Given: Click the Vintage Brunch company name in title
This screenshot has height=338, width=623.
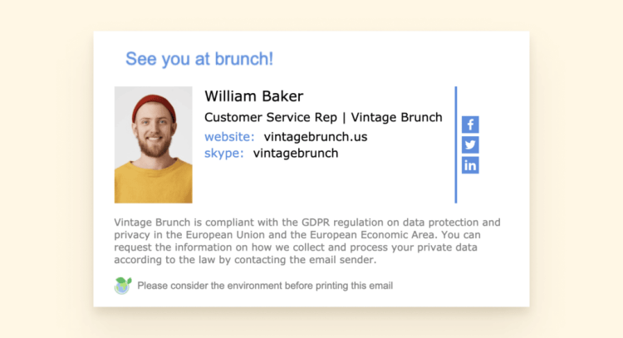Looking at the screenshot, I should point(396,117).
